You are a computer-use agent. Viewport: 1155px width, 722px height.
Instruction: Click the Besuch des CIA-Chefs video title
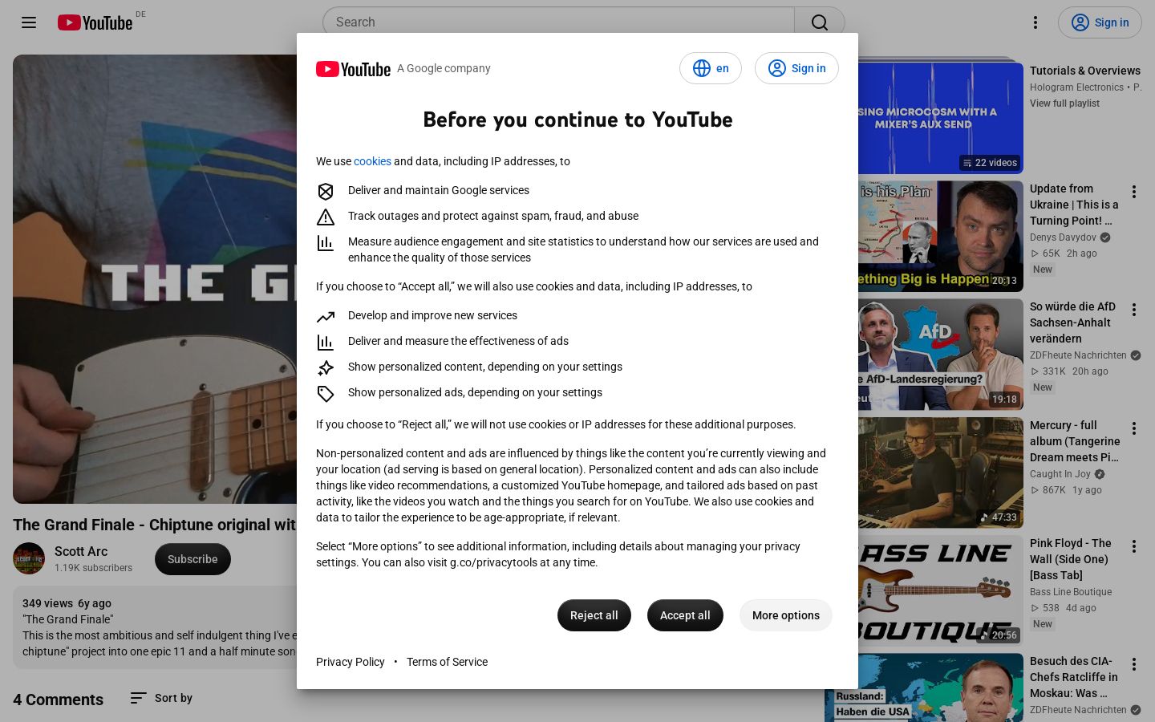click(x=1073, y=677)
